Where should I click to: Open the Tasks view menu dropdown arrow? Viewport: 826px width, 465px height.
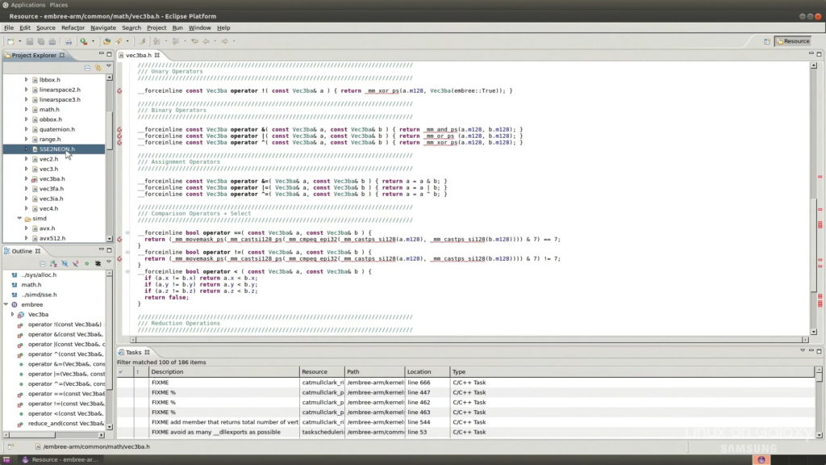(801, 352)
